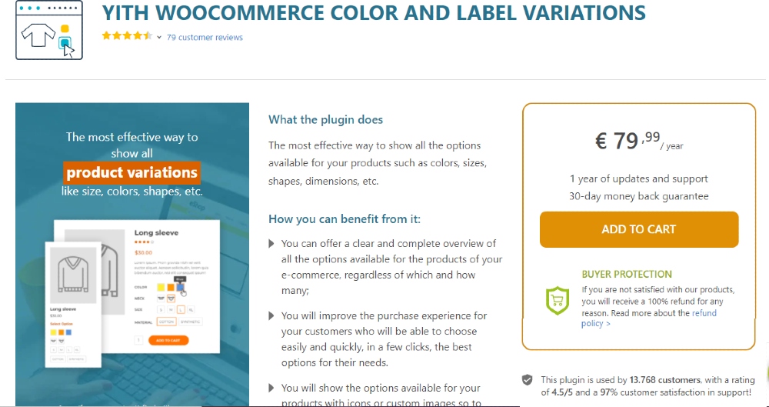Open the 79 customer reviews link

pyautogui.click(x=205, y=37)
